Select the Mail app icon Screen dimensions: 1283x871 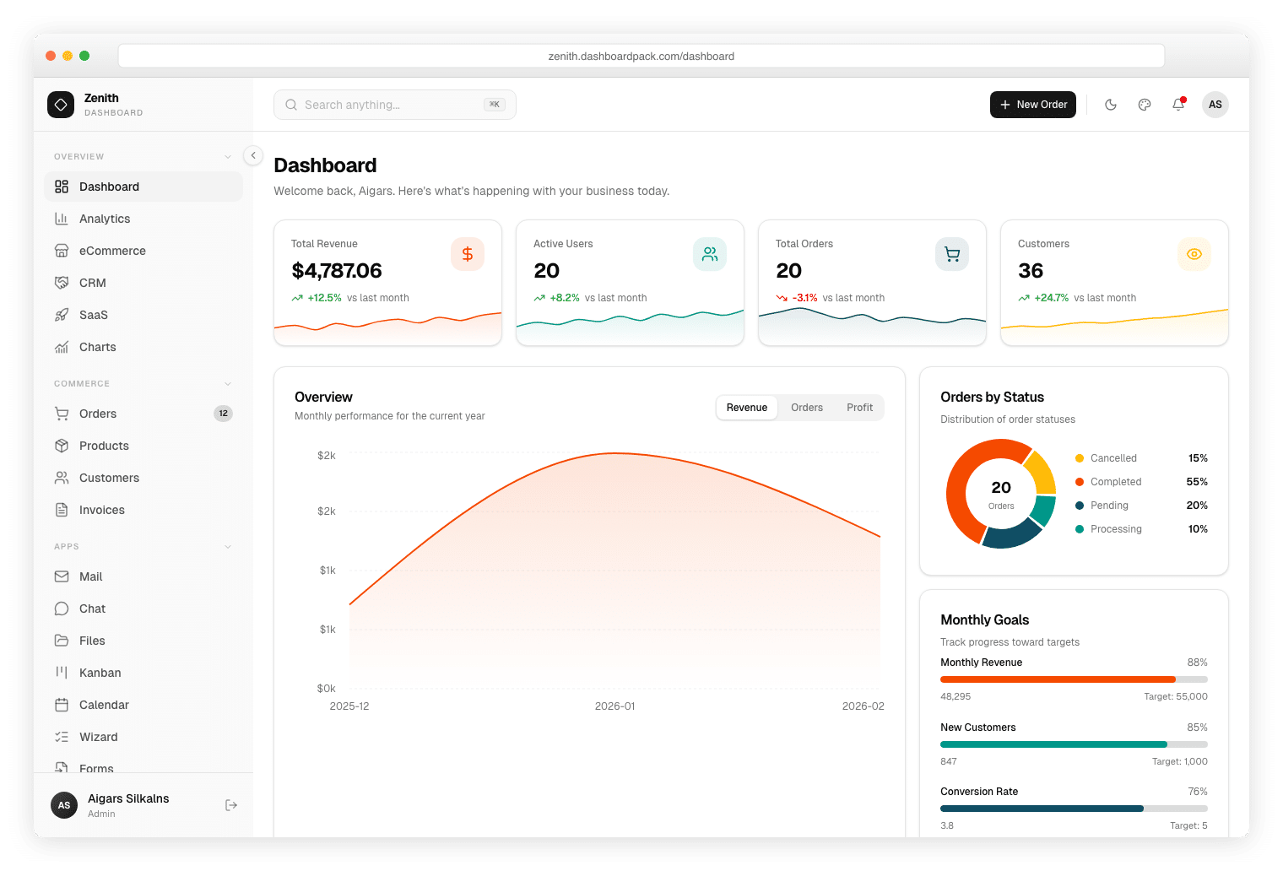coord(62,576)
